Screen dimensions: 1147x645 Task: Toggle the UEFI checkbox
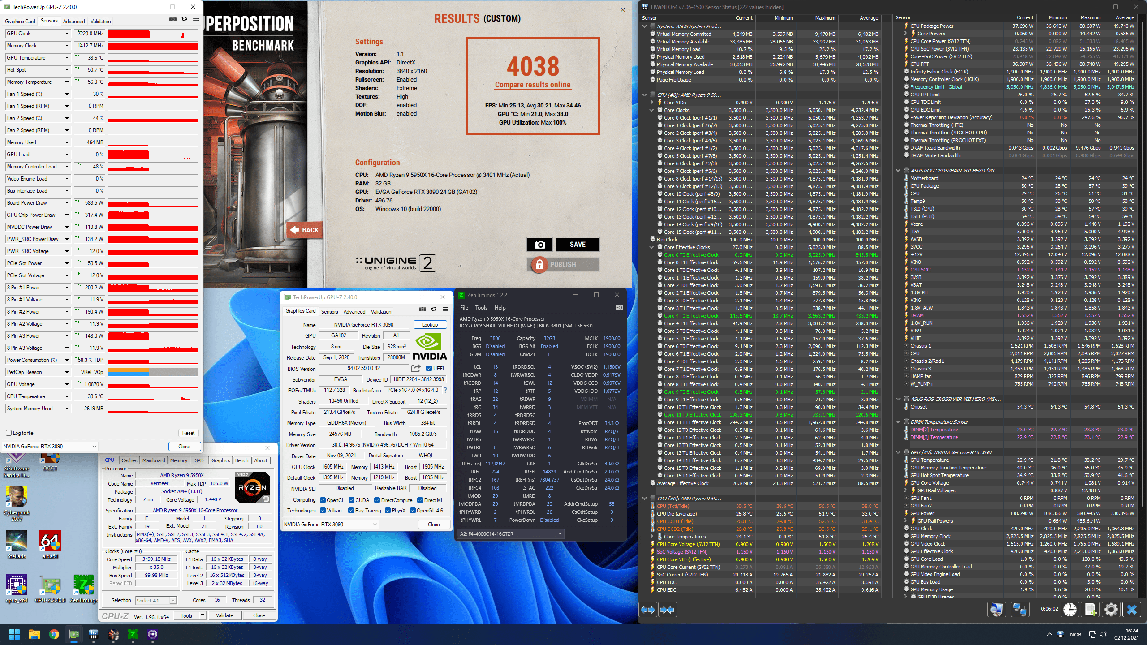(x=429, y=369)
